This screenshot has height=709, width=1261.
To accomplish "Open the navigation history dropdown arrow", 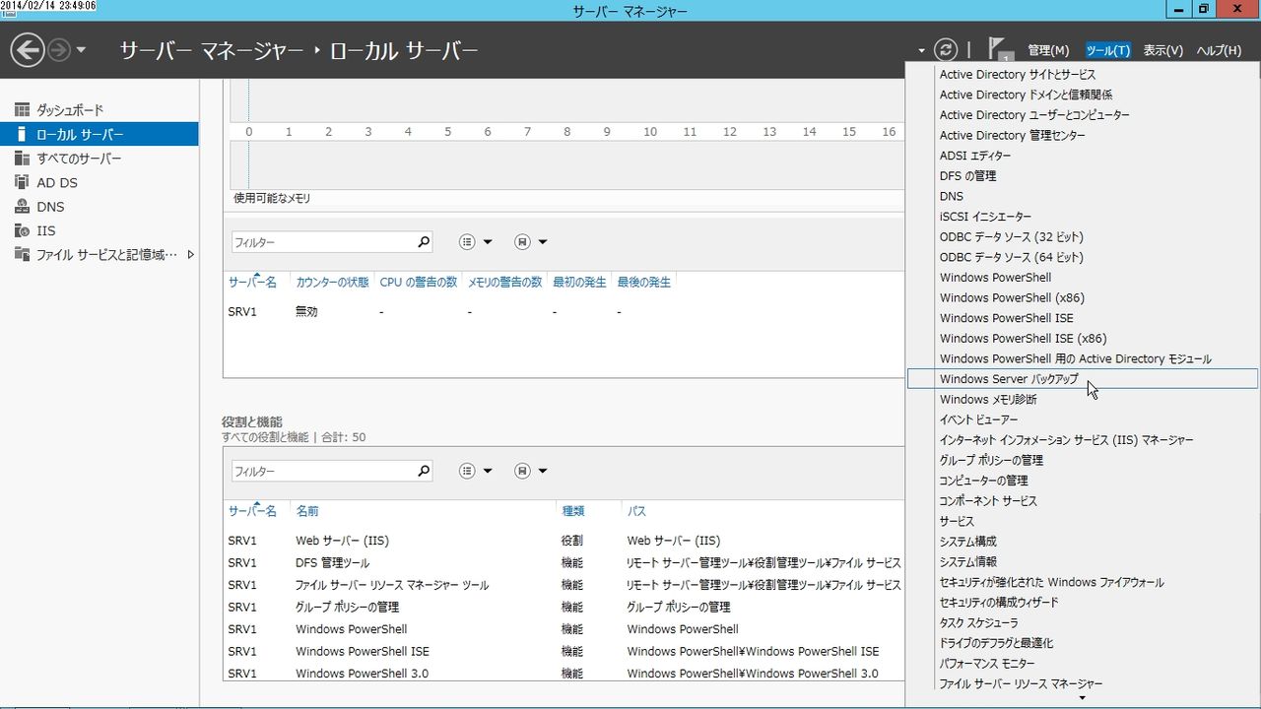I will point(81,50).
